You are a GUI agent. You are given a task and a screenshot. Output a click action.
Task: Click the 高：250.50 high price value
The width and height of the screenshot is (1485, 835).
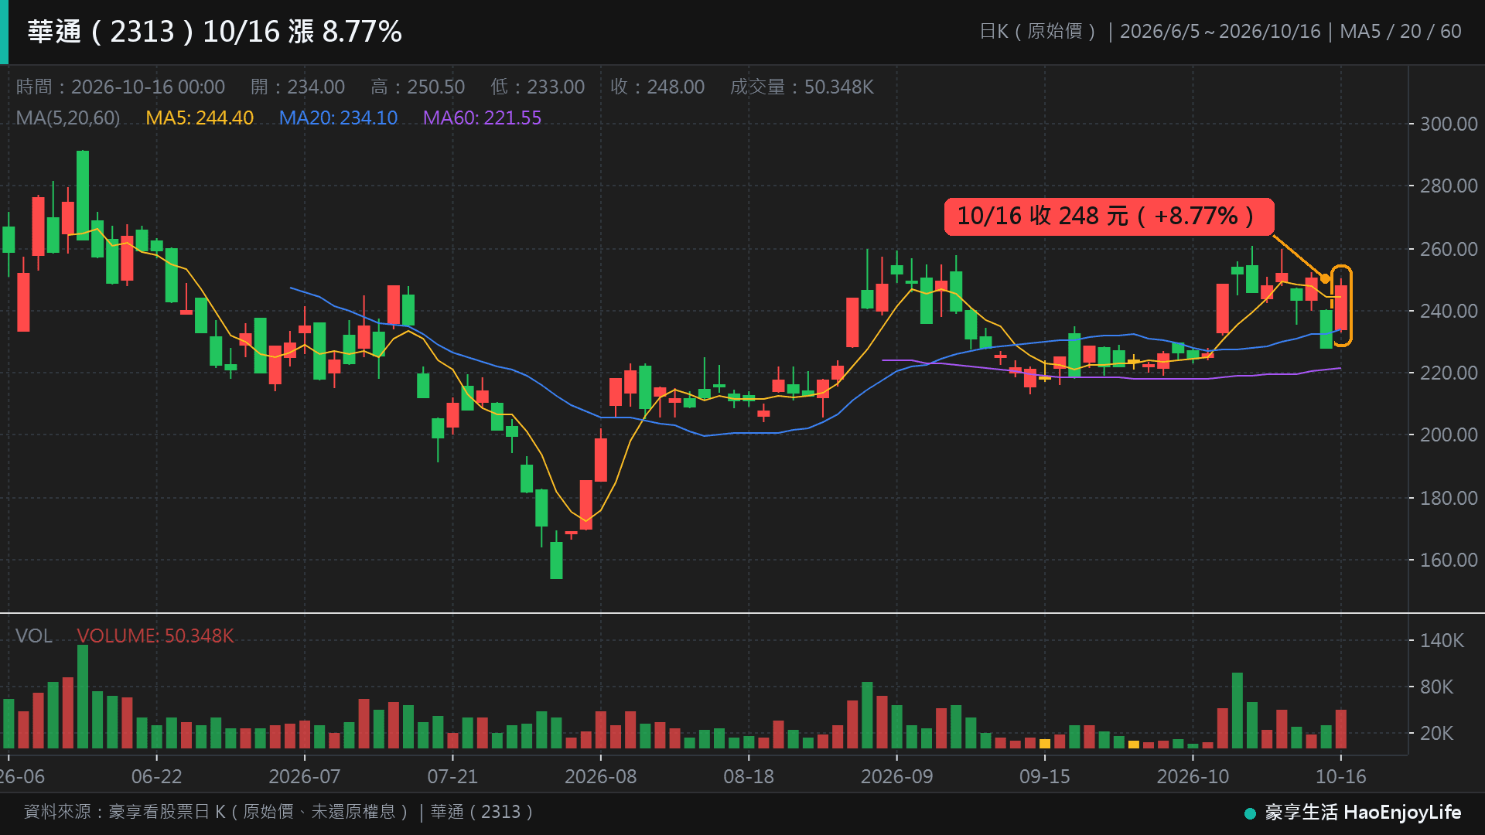pos(418,87)
